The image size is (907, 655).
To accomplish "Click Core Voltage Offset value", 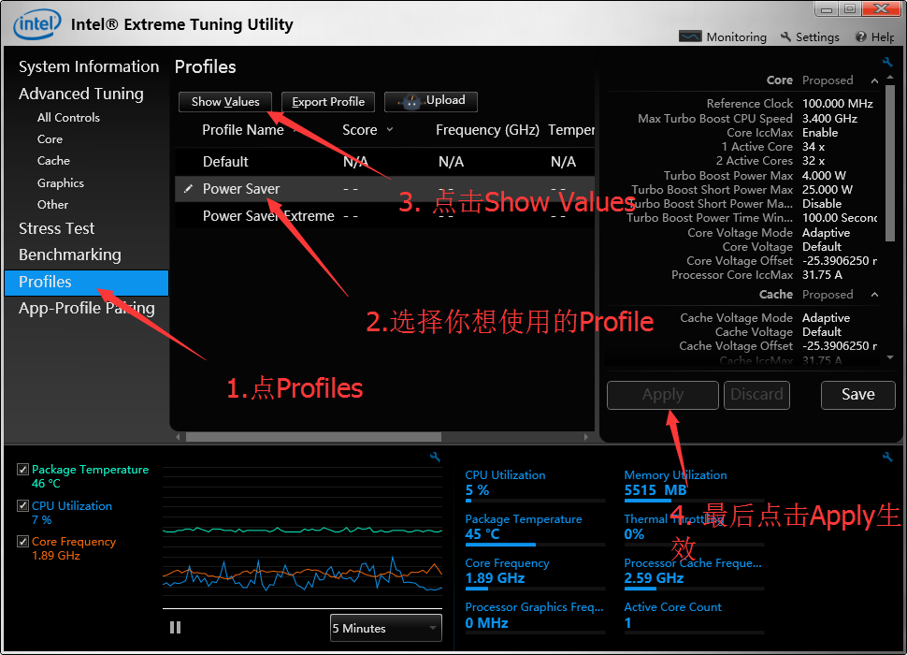I will (840, 261).
